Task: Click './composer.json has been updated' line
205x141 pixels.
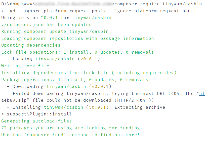Action: click(x=47, y=25)
